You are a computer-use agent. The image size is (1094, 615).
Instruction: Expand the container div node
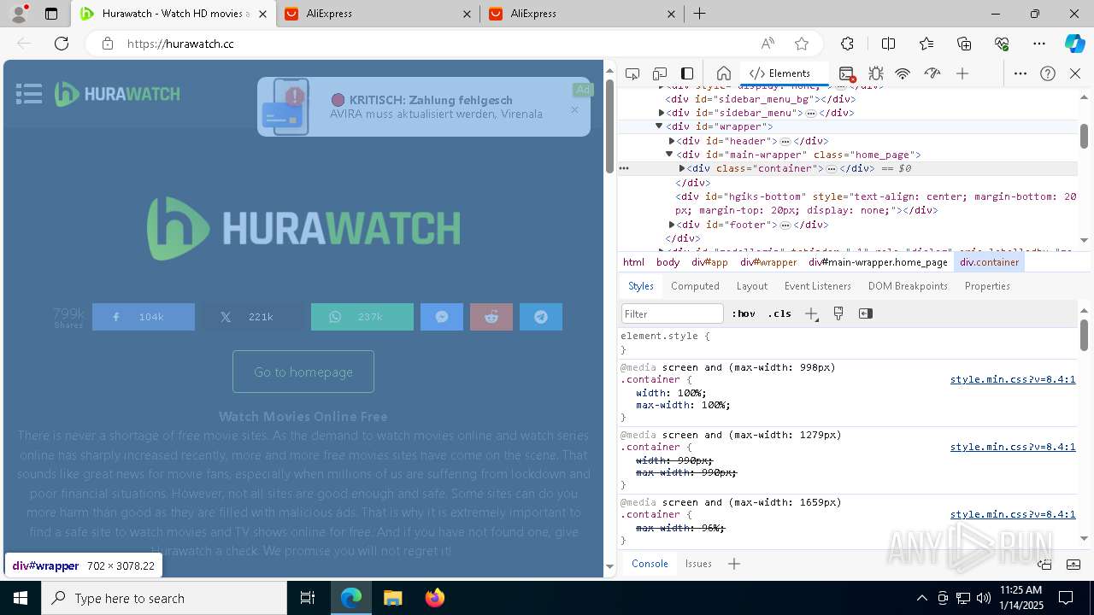pos(682,168)
